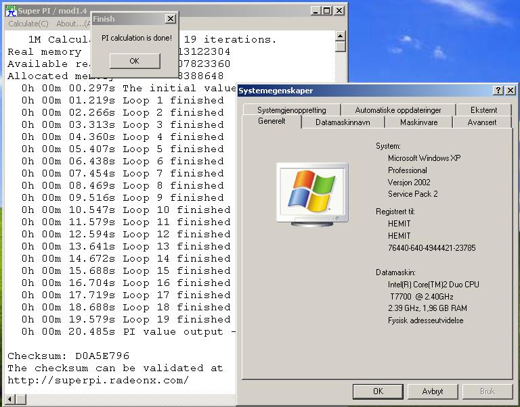This screenshot has height=407, width=520.
Task: Click OK in Systemegenskaper dialog
Action: click(x=378, y=391)
